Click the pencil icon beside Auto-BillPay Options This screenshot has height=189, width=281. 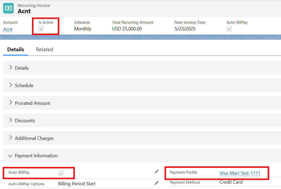(157, 183)
